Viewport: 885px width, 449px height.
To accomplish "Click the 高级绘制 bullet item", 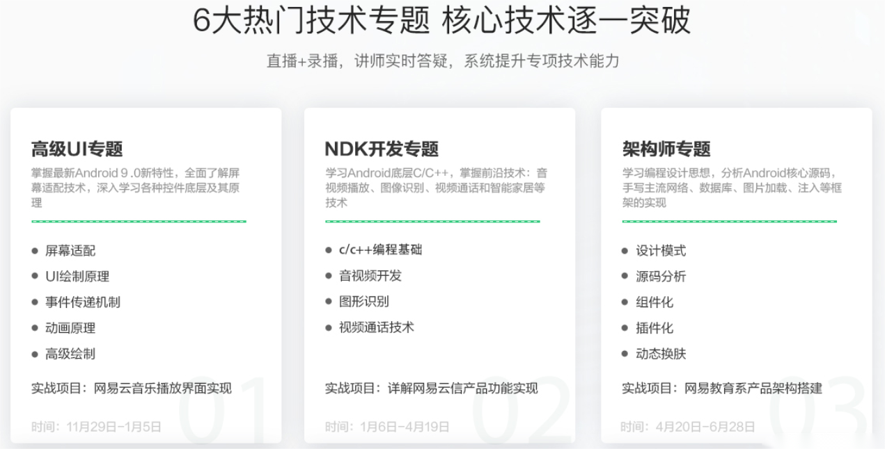I will coord(70,354).
